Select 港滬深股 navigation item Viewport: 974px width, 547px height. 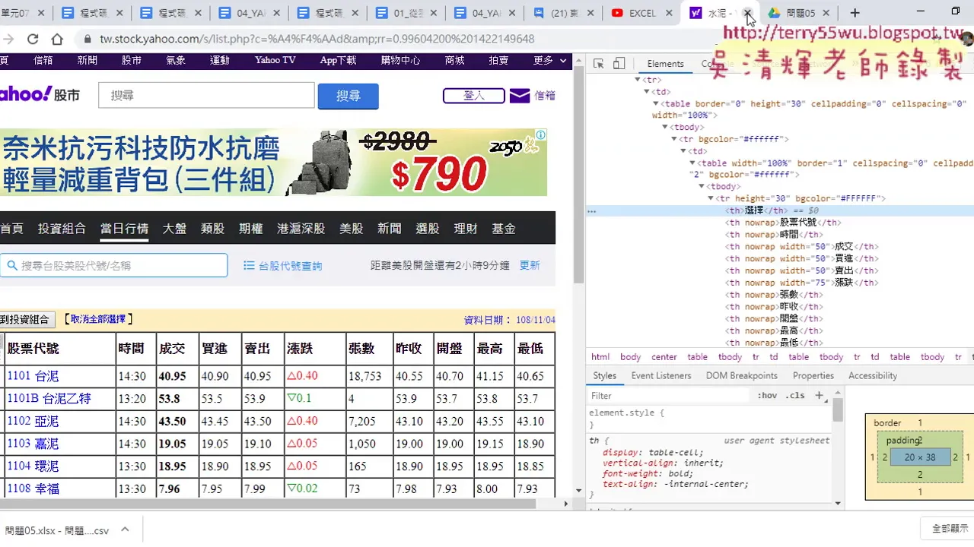tap(301, 228)
